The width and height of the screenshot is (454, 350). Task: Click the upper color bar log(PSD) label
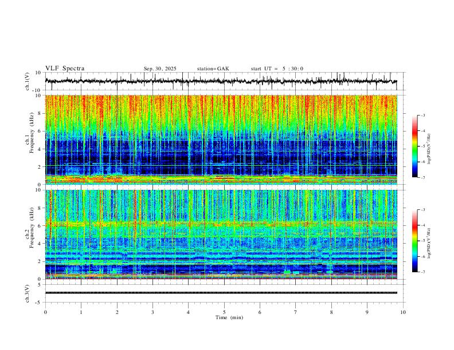point(429,149)
